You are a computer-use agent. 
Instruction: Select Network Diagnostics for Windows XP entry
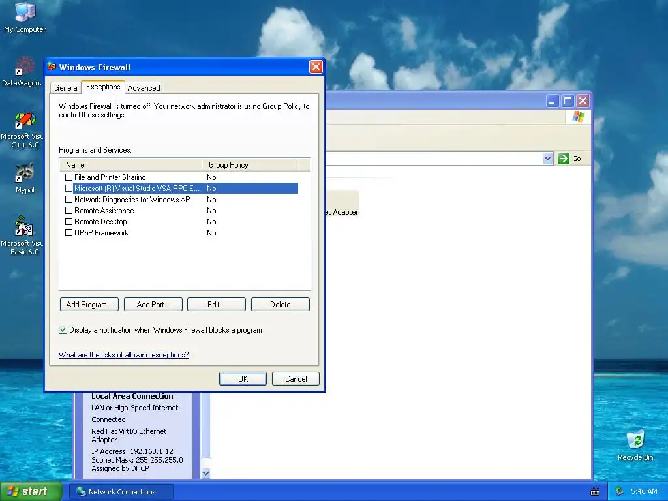(x=132, y=200)
